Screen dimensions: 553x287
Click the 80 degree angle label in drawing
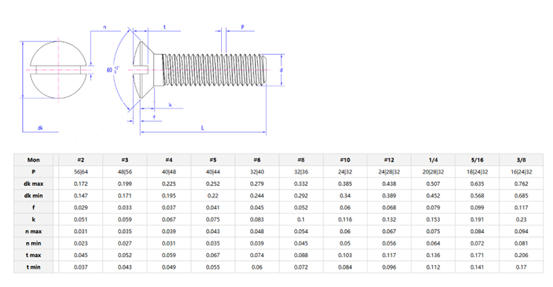click(x=110, y=71)
